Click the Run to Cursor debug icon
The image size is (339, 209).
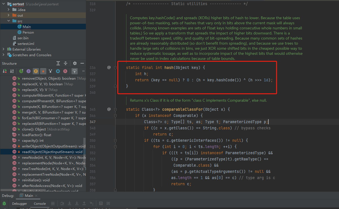(92, 203)
